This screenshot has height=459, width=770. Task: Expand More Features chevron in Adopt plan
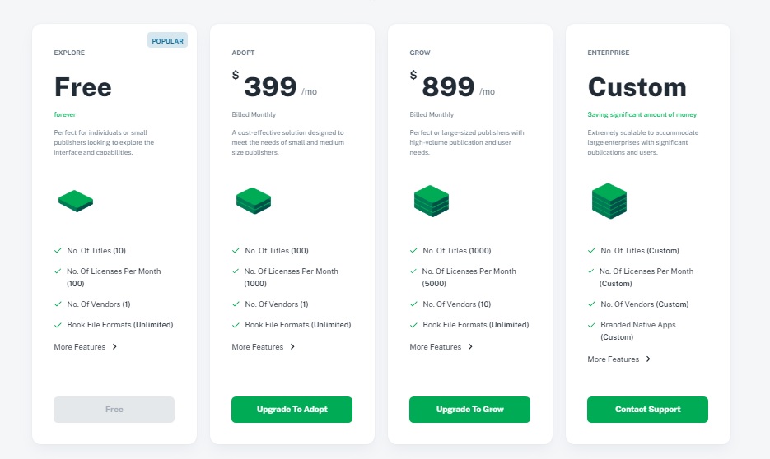pyautogui.click(x=292, y=346)
